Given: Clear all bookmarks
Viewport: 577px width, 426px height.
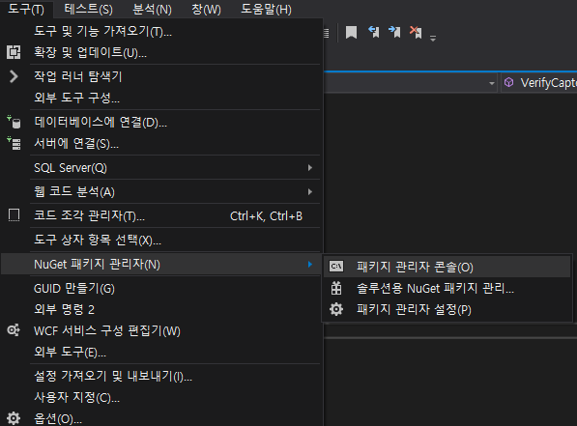Looking at the screenshot, I should point(416,32).
